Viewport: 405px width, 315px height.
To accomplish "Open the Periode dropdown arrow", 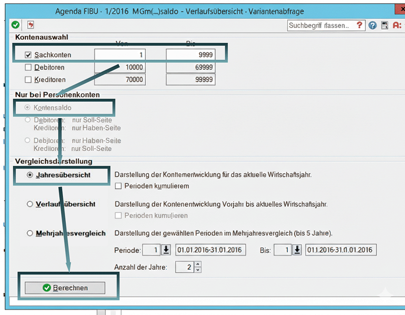I will [x=165, y=250].
